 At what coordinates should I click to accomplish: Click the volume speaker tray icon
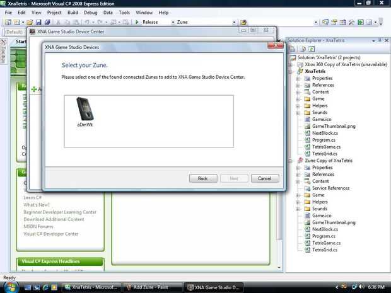361,287
